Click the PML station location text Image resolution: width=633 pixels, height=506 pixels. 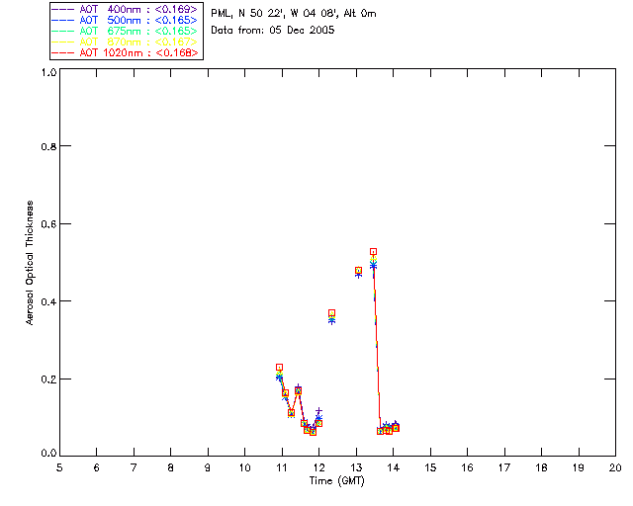(294, 14)
